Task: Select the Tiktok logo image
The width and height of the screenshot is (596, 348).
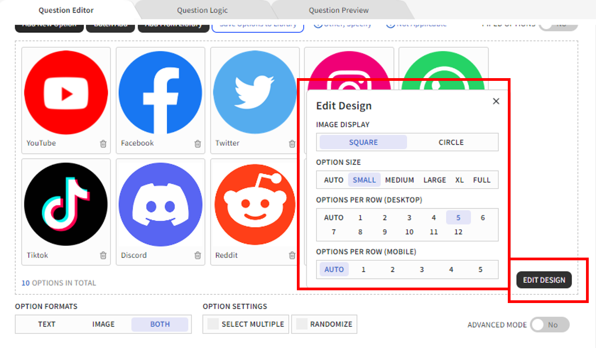Action: pyautogui.click(x=66, y=204)
